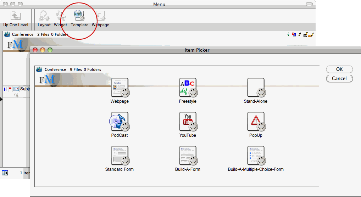The image size is (361, 197).
Task: Select the PodCast template icon
Action: pyautogui.click(x=120, y=122)
